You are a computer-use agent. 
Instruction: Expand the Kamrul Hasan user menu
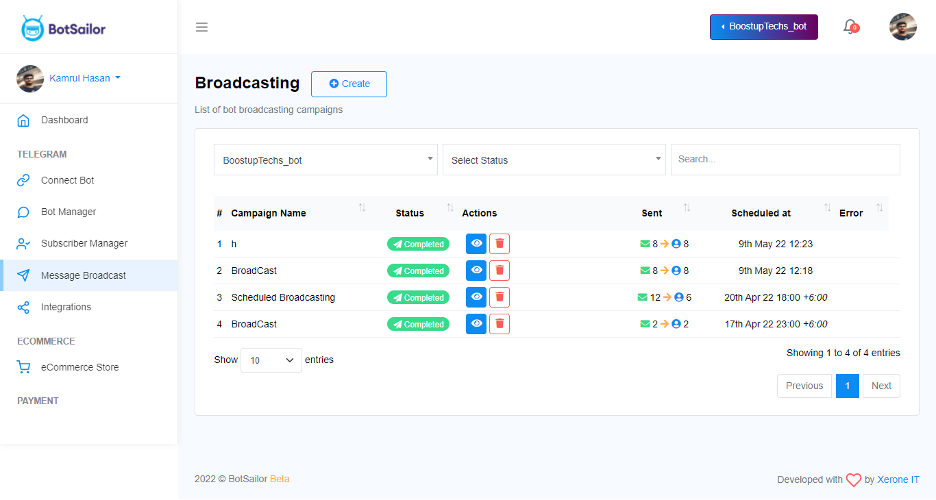tap(85, 78)
